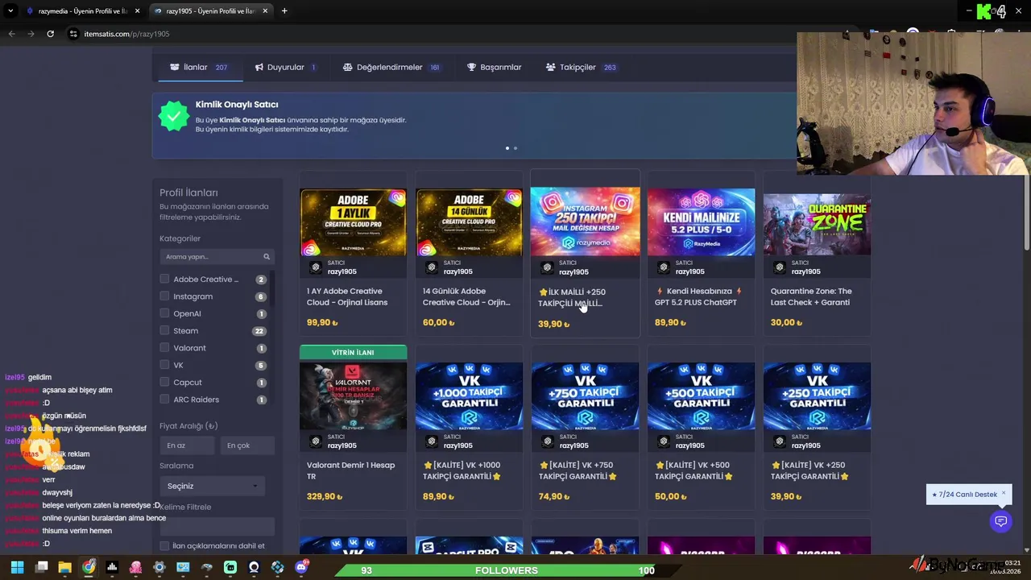1031x580 pixels.
Task: Open the 1 Aylık Adobe Creative Cloud thumbnail
Action: (353, 222)
